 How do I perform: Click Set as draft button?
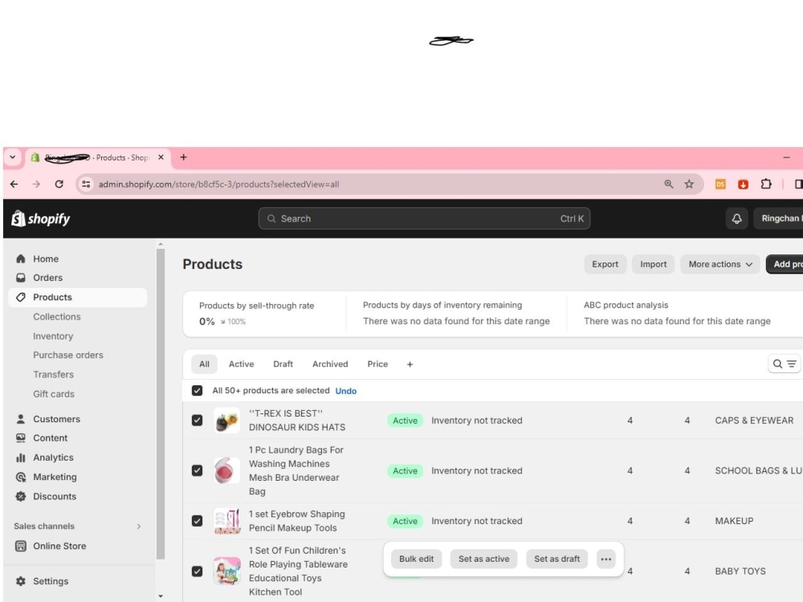pyautogui.click(x=557, y=559)
